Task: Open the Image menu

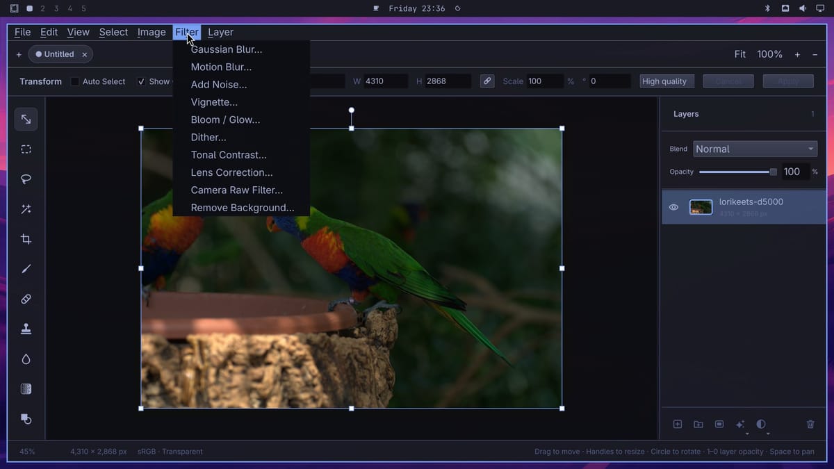Action: [x=152, y=32]
